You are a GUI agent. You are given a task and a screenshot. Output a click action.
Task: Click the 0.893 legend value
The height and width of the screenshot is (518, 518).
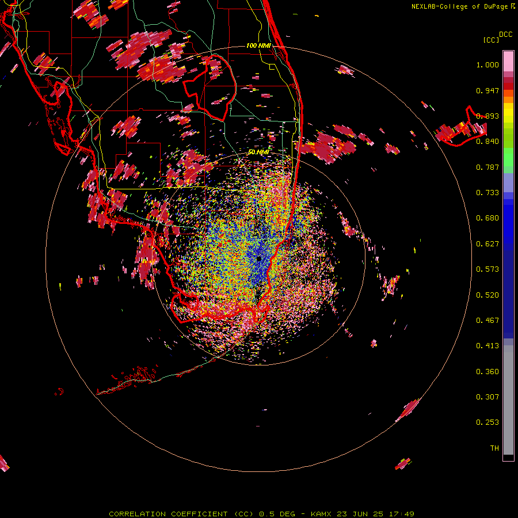pyautogui.click(x=487, y=116)
